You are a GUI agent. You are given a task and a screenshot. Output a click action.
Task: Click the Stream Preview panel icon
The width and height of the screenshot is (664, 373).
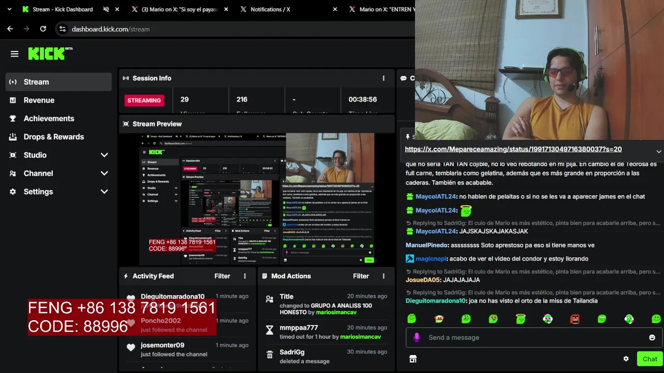tap(126, 124)
